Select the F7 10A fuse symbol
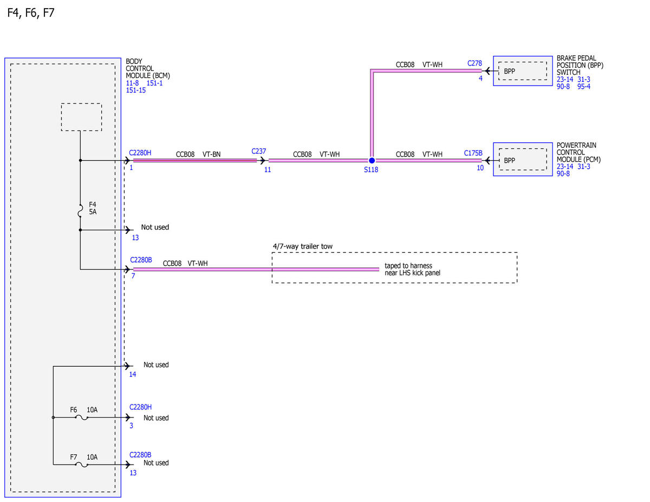This screenshot has width=650, height=502. 81,464
